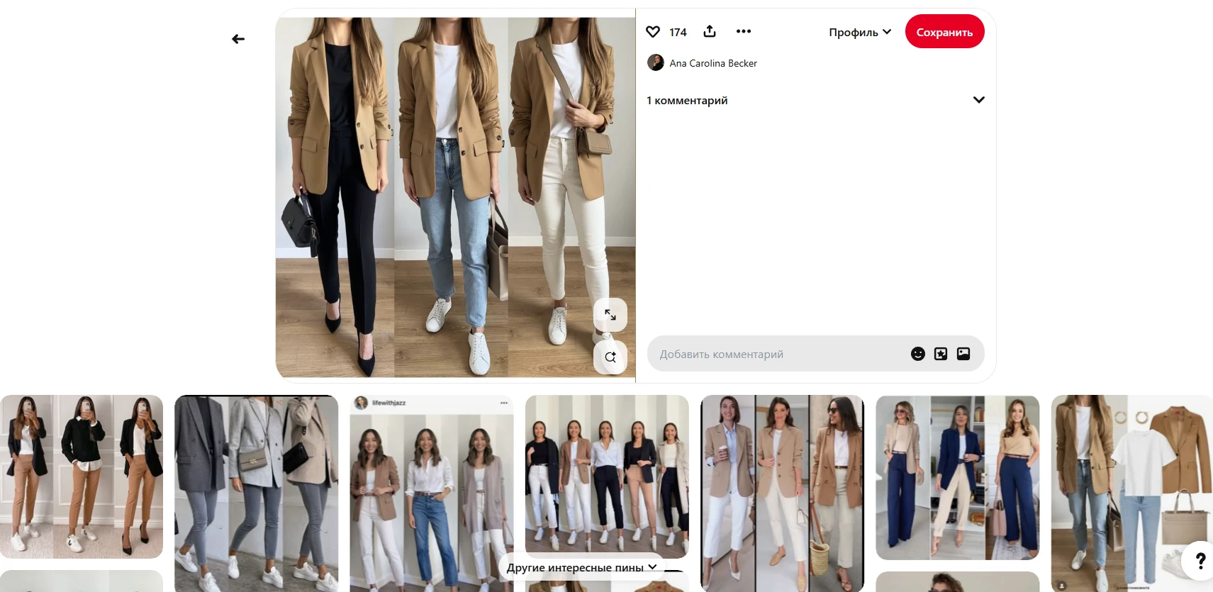Open the emoji picker in comment box
Screen dimensions: 1213x592
pyautogui.click(x=917, y=354)
